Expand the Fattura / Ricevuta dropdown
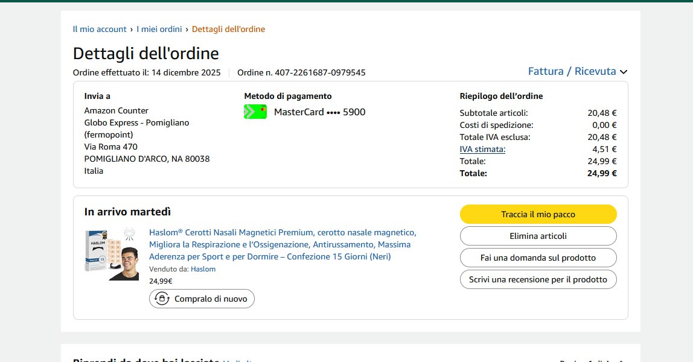 click(572, 71)
